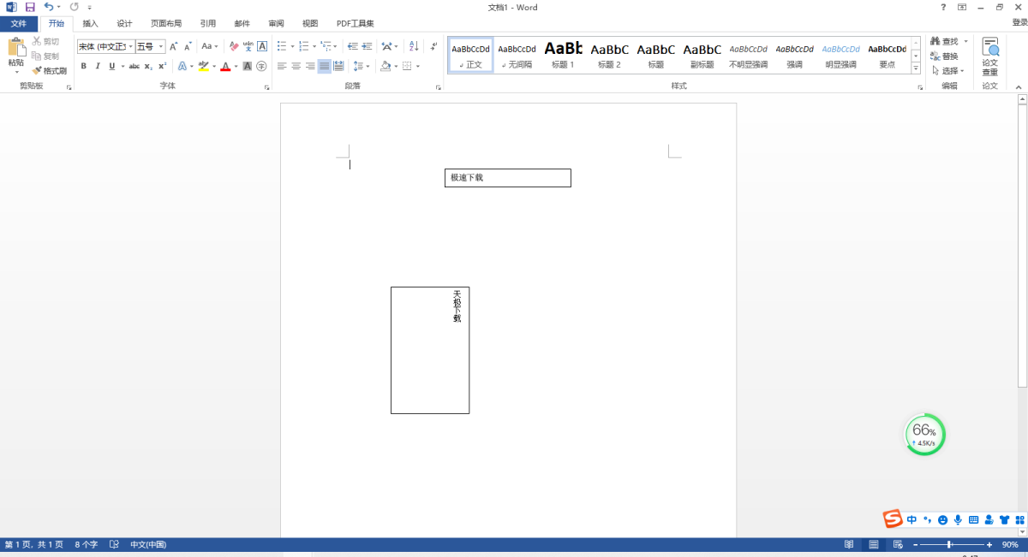Click the save icon in quick access toolbar
Viewport: 1028px width, 557px height.
pos(29,7)
